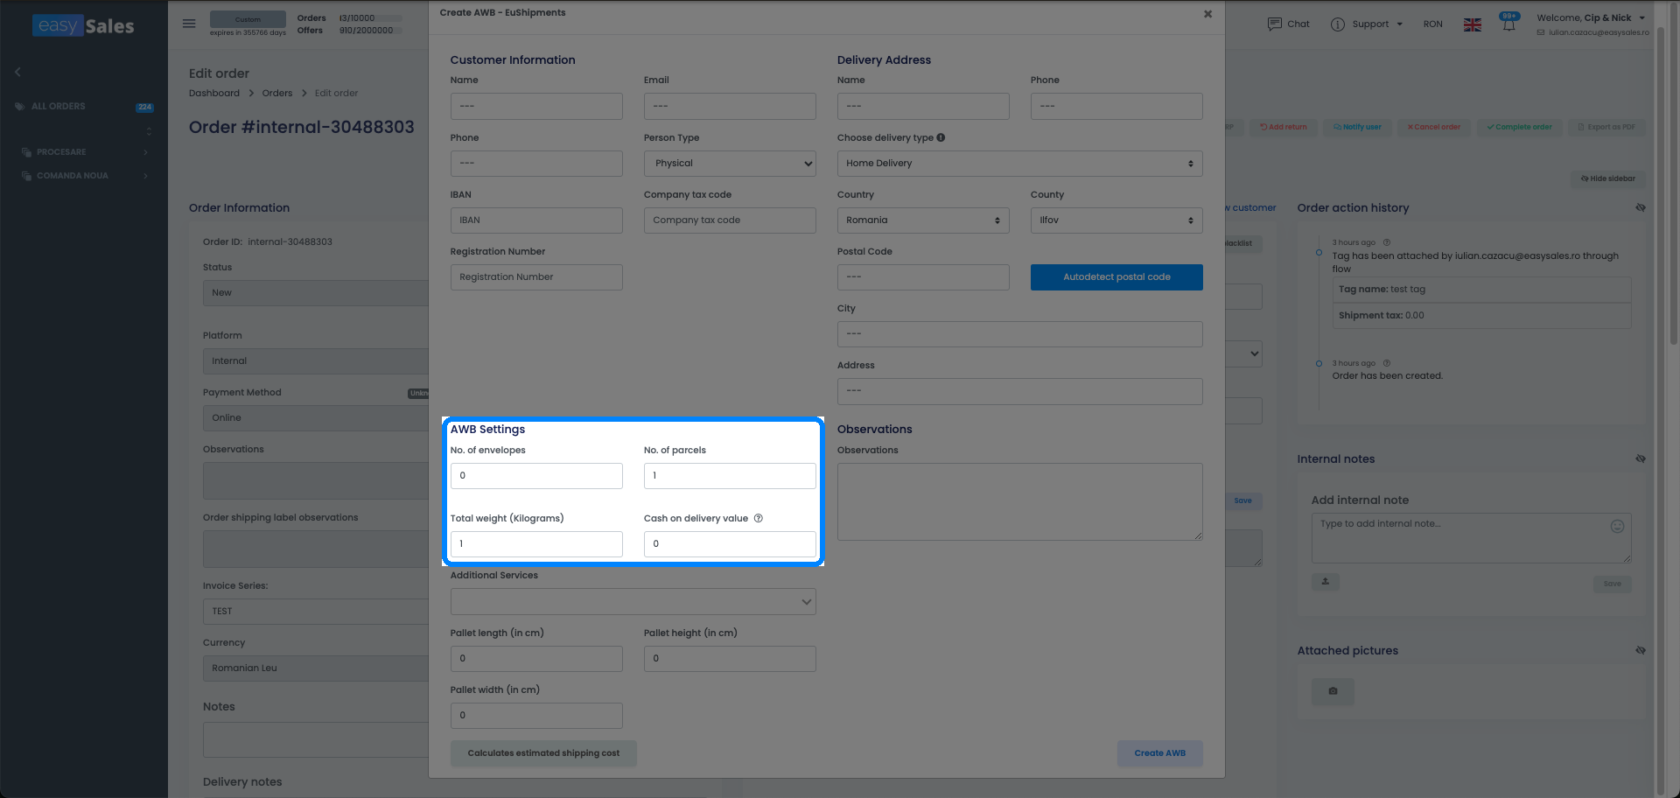Click the Create AWB button

pos(1159,753)
